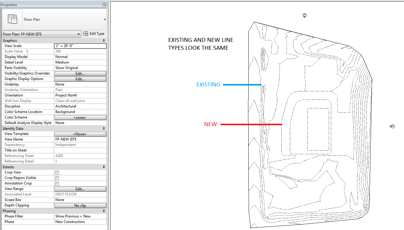The height and width of the screenshot is (230, 404).
Task: Select the elevation marker right of the site plan
Action: (x=392, y=126)
